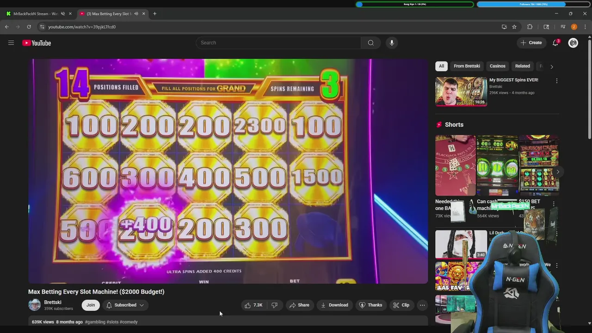Screen dimensions: 592x333
Task: Click the search magnifier button
Action: pos(370,43)
